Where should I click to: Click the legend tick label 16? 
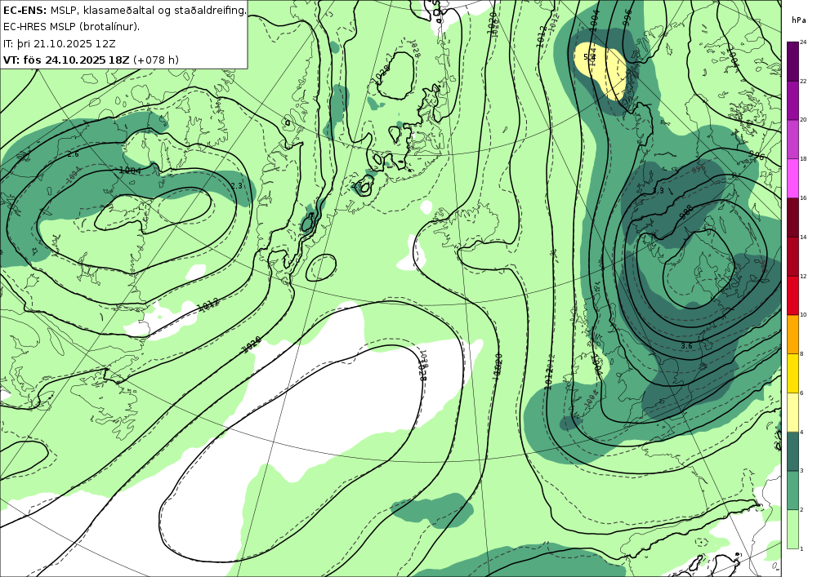click(803, 198)
